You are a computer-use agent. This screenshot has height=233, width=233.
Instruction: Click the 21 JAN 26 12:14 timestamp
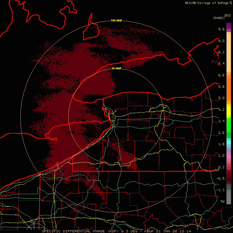coord(173,231)
